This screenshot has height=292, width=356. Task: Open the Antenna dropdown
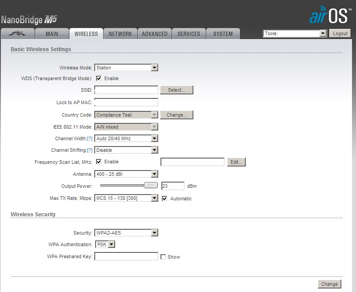[126, 174]
